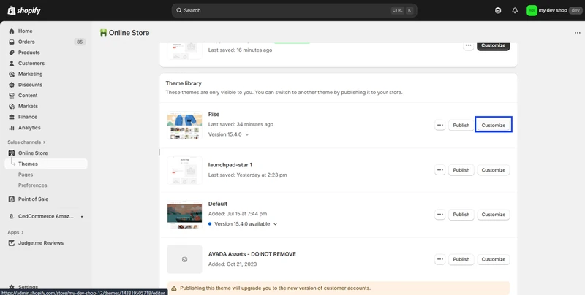Click the Online Store icon in sidebar

[x=12, y=153]
